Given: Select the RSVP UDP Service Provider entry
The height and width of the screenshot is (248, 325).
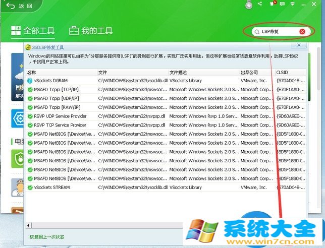Looking at the screenshot, I should (60, 116).
